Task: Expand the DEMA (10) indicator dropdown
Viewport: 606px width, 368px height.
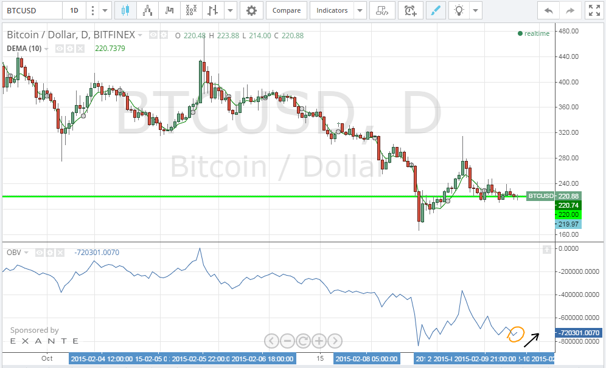Action: tap(46, 48)
